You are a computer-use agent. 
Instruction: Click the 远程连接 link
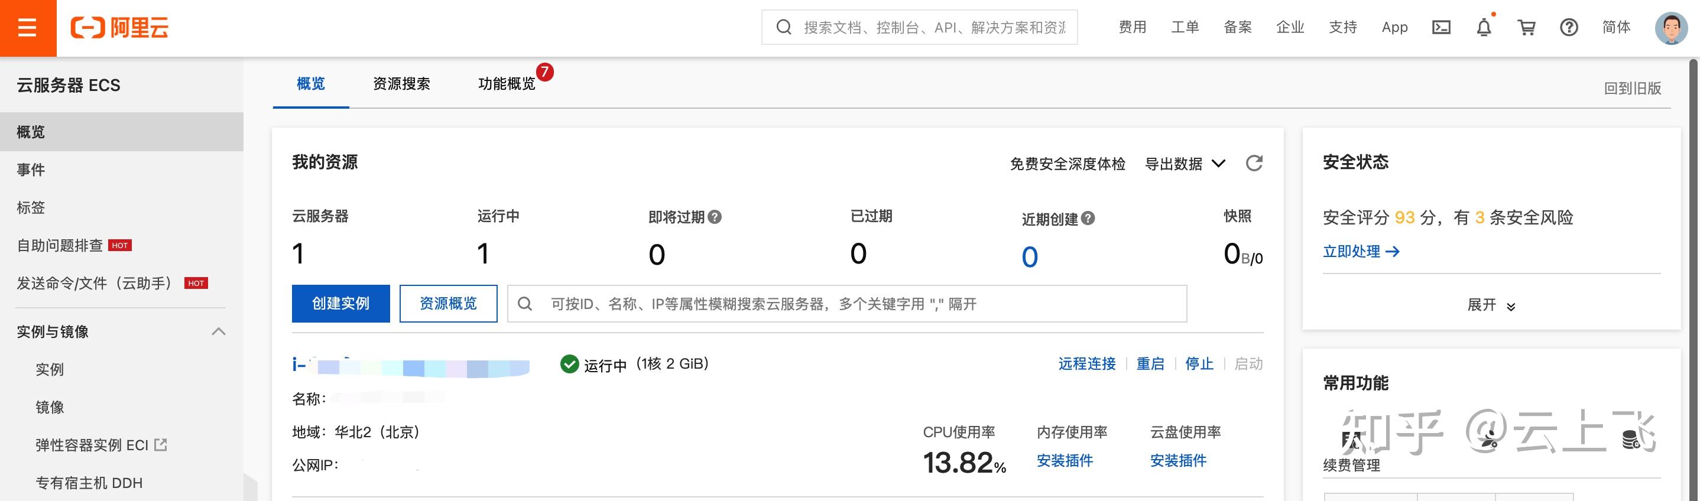[1086, 364]
